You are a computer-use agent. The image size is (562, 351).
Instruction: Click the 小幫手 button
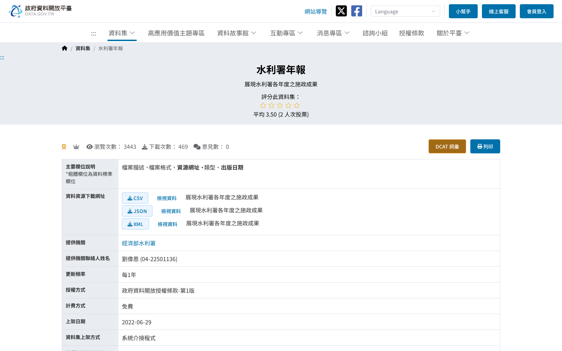click(463, 11)
